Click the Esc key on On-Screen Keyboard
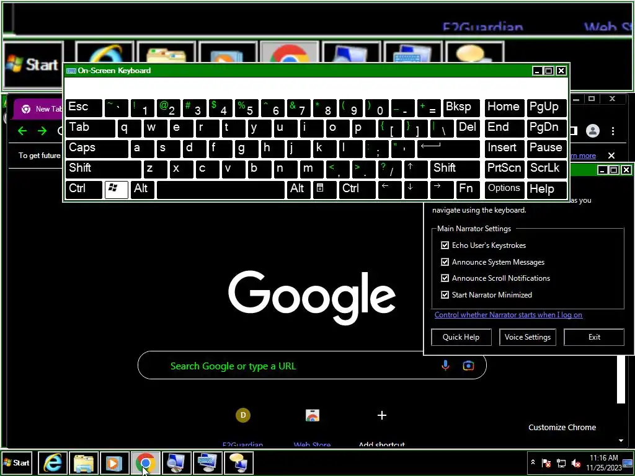This screenshot has height=476, width=635. 84,108
